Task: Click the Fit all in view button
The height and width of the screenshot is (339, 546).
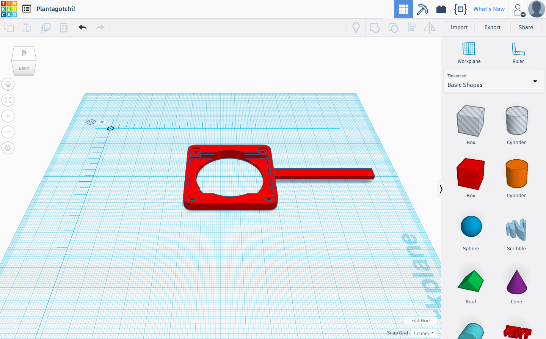Action: click(x=8, y=100)
